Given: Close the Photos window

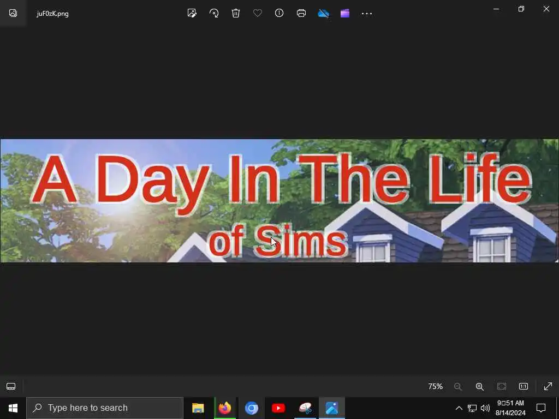Looking at the screenshot, I should [x=546, y=9].
